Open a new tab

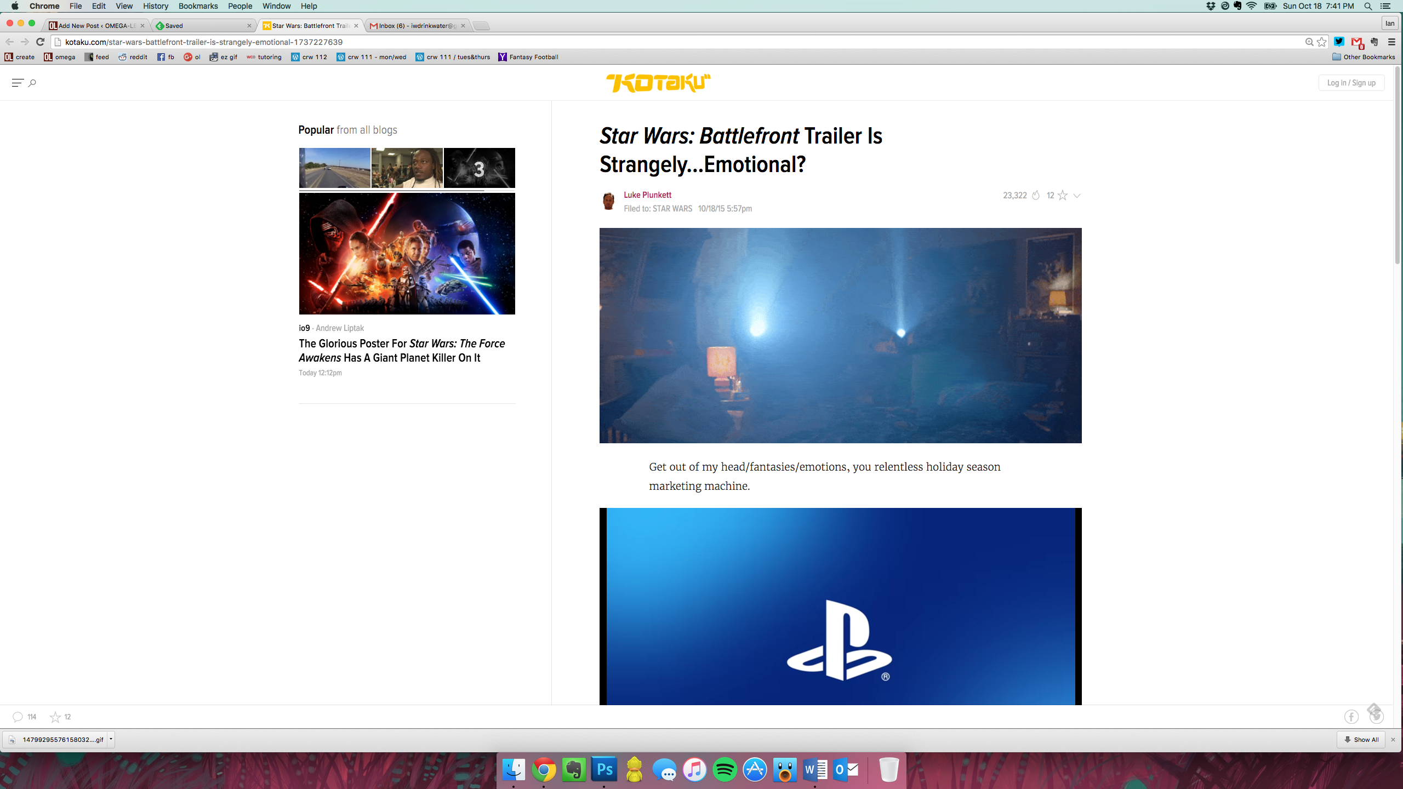[481, 26]
